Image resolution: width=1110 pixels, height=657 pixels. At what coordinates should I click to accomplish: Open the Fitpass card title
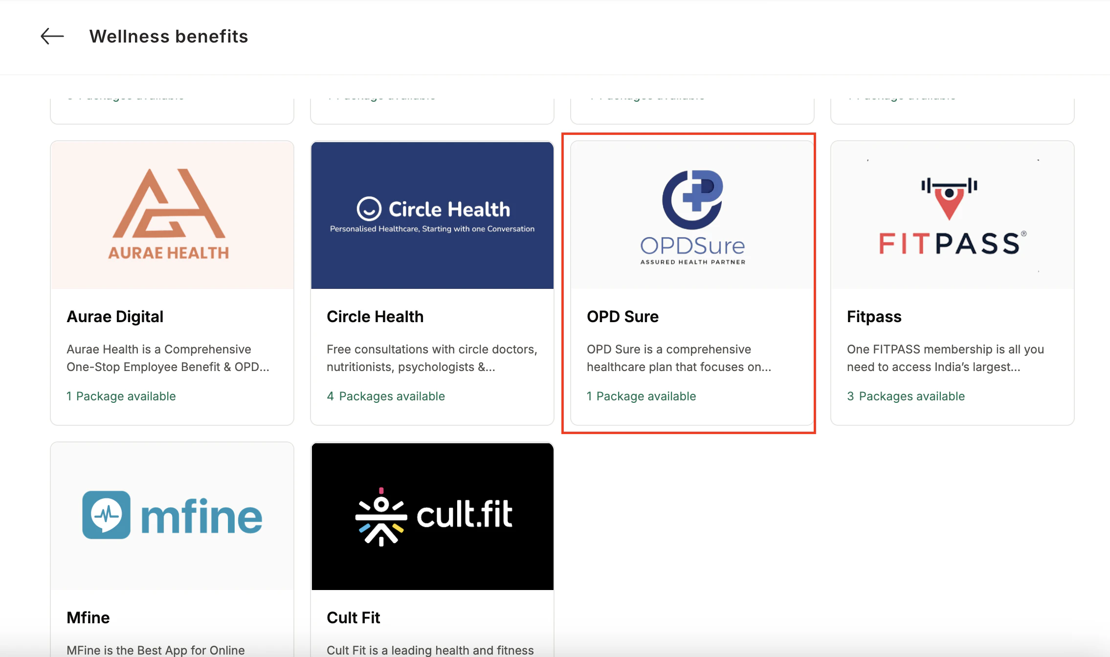874,317
